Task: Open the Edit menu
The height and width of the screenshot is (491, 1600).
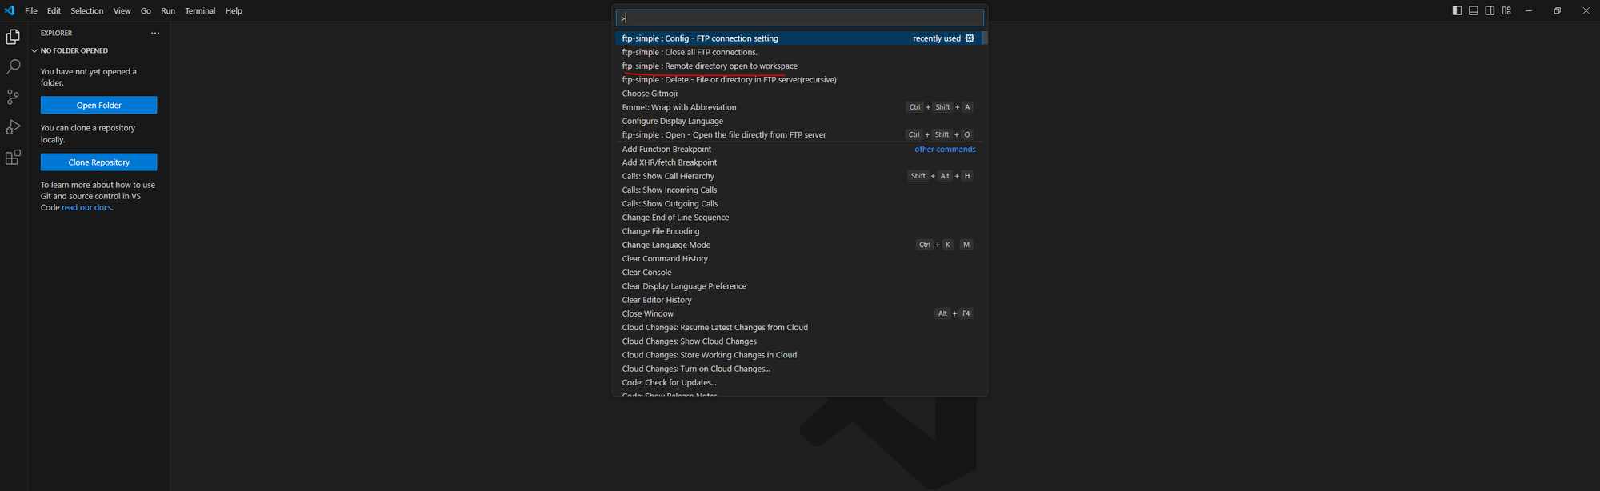Action: 54,10
